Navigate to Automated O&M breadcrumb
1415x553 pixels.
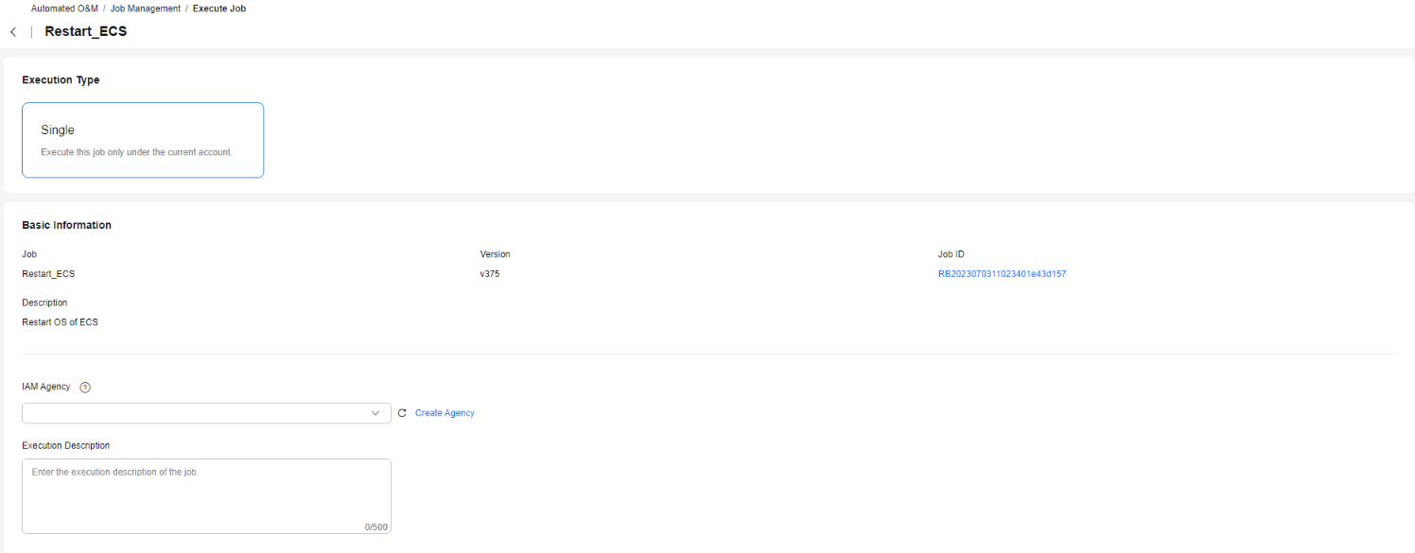coord(64,9)
